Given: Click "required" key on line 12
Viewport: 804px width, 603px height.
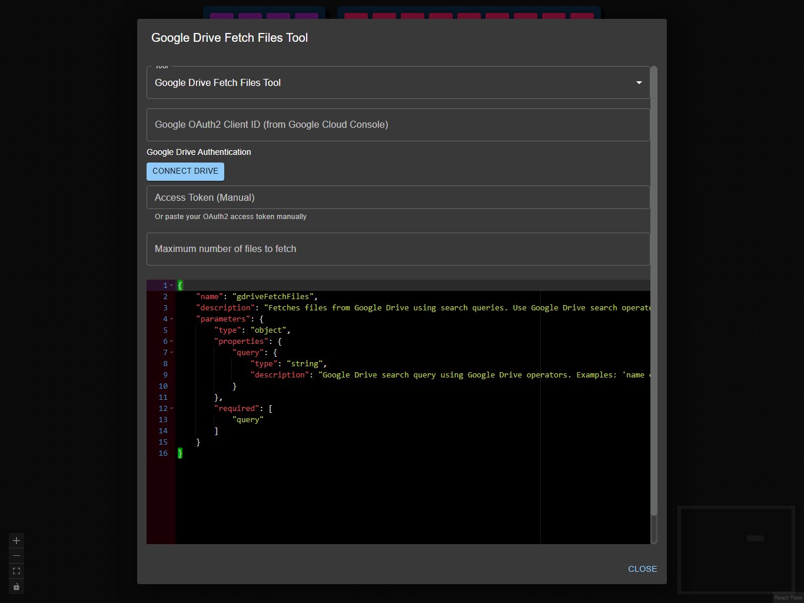Looking at the screenshot, I should [x=237, y=409].
